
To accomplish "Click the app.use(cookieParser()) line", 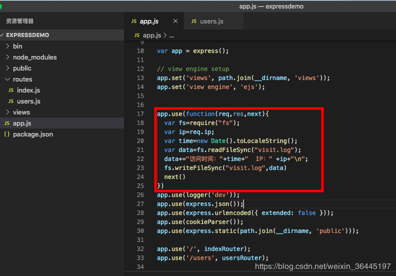I will 200,222.
